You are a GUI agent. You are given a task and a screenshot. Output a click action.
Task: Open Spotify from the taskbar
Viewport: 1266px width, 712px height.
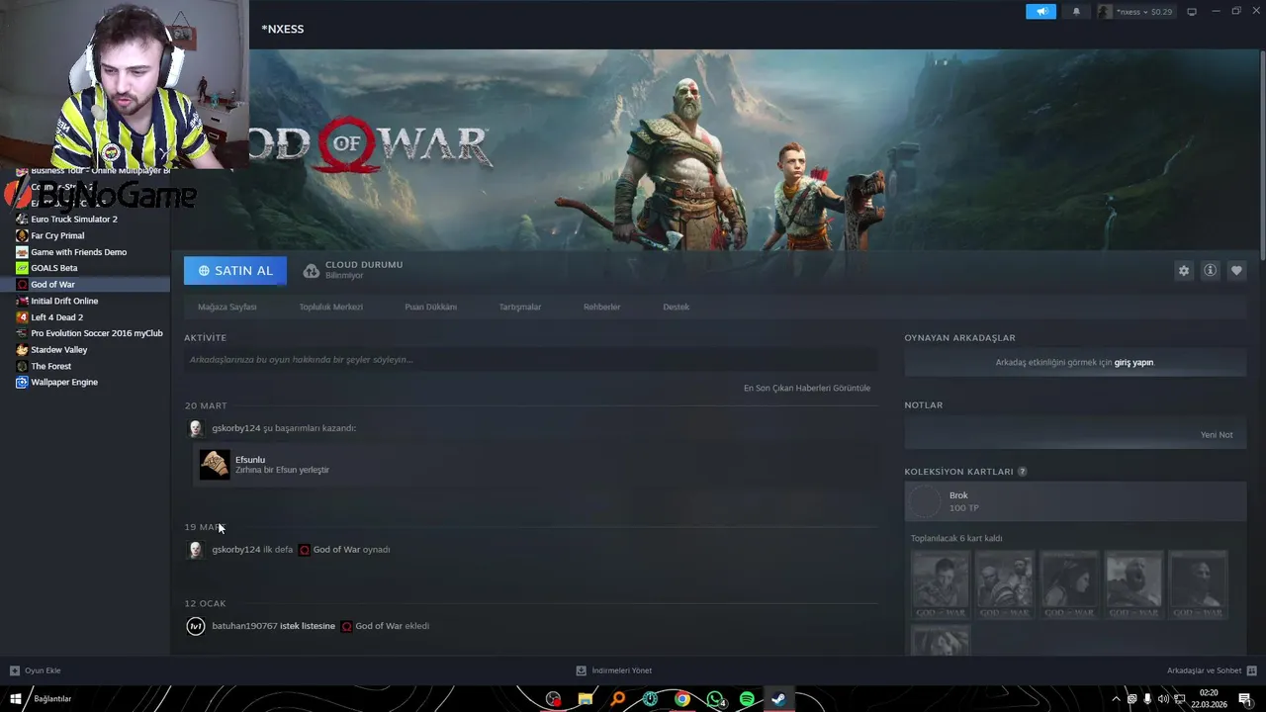tap(747, 699)
